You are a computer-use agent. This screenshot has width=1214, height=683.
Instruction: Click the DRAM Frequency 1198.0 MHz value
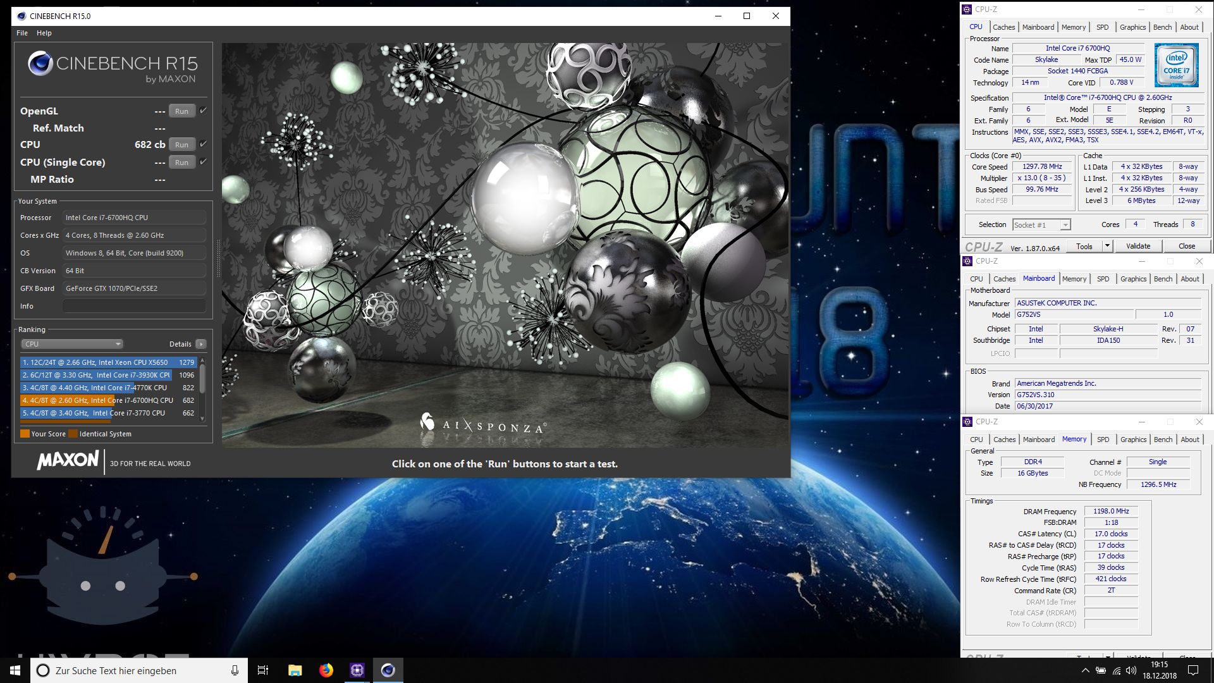pos(1111,511)
